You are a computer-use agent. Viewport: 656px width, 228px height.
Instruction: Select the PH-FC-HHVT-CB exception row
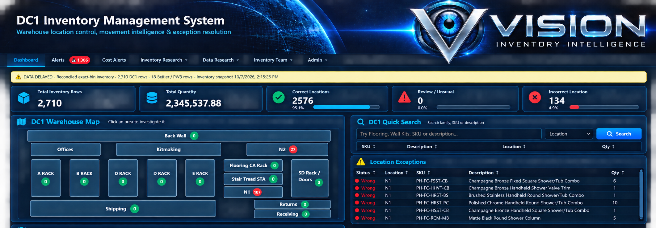(x=497, y=188)
